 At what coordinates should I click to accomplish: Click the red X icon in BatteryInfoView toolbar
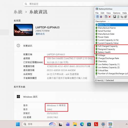110,17
